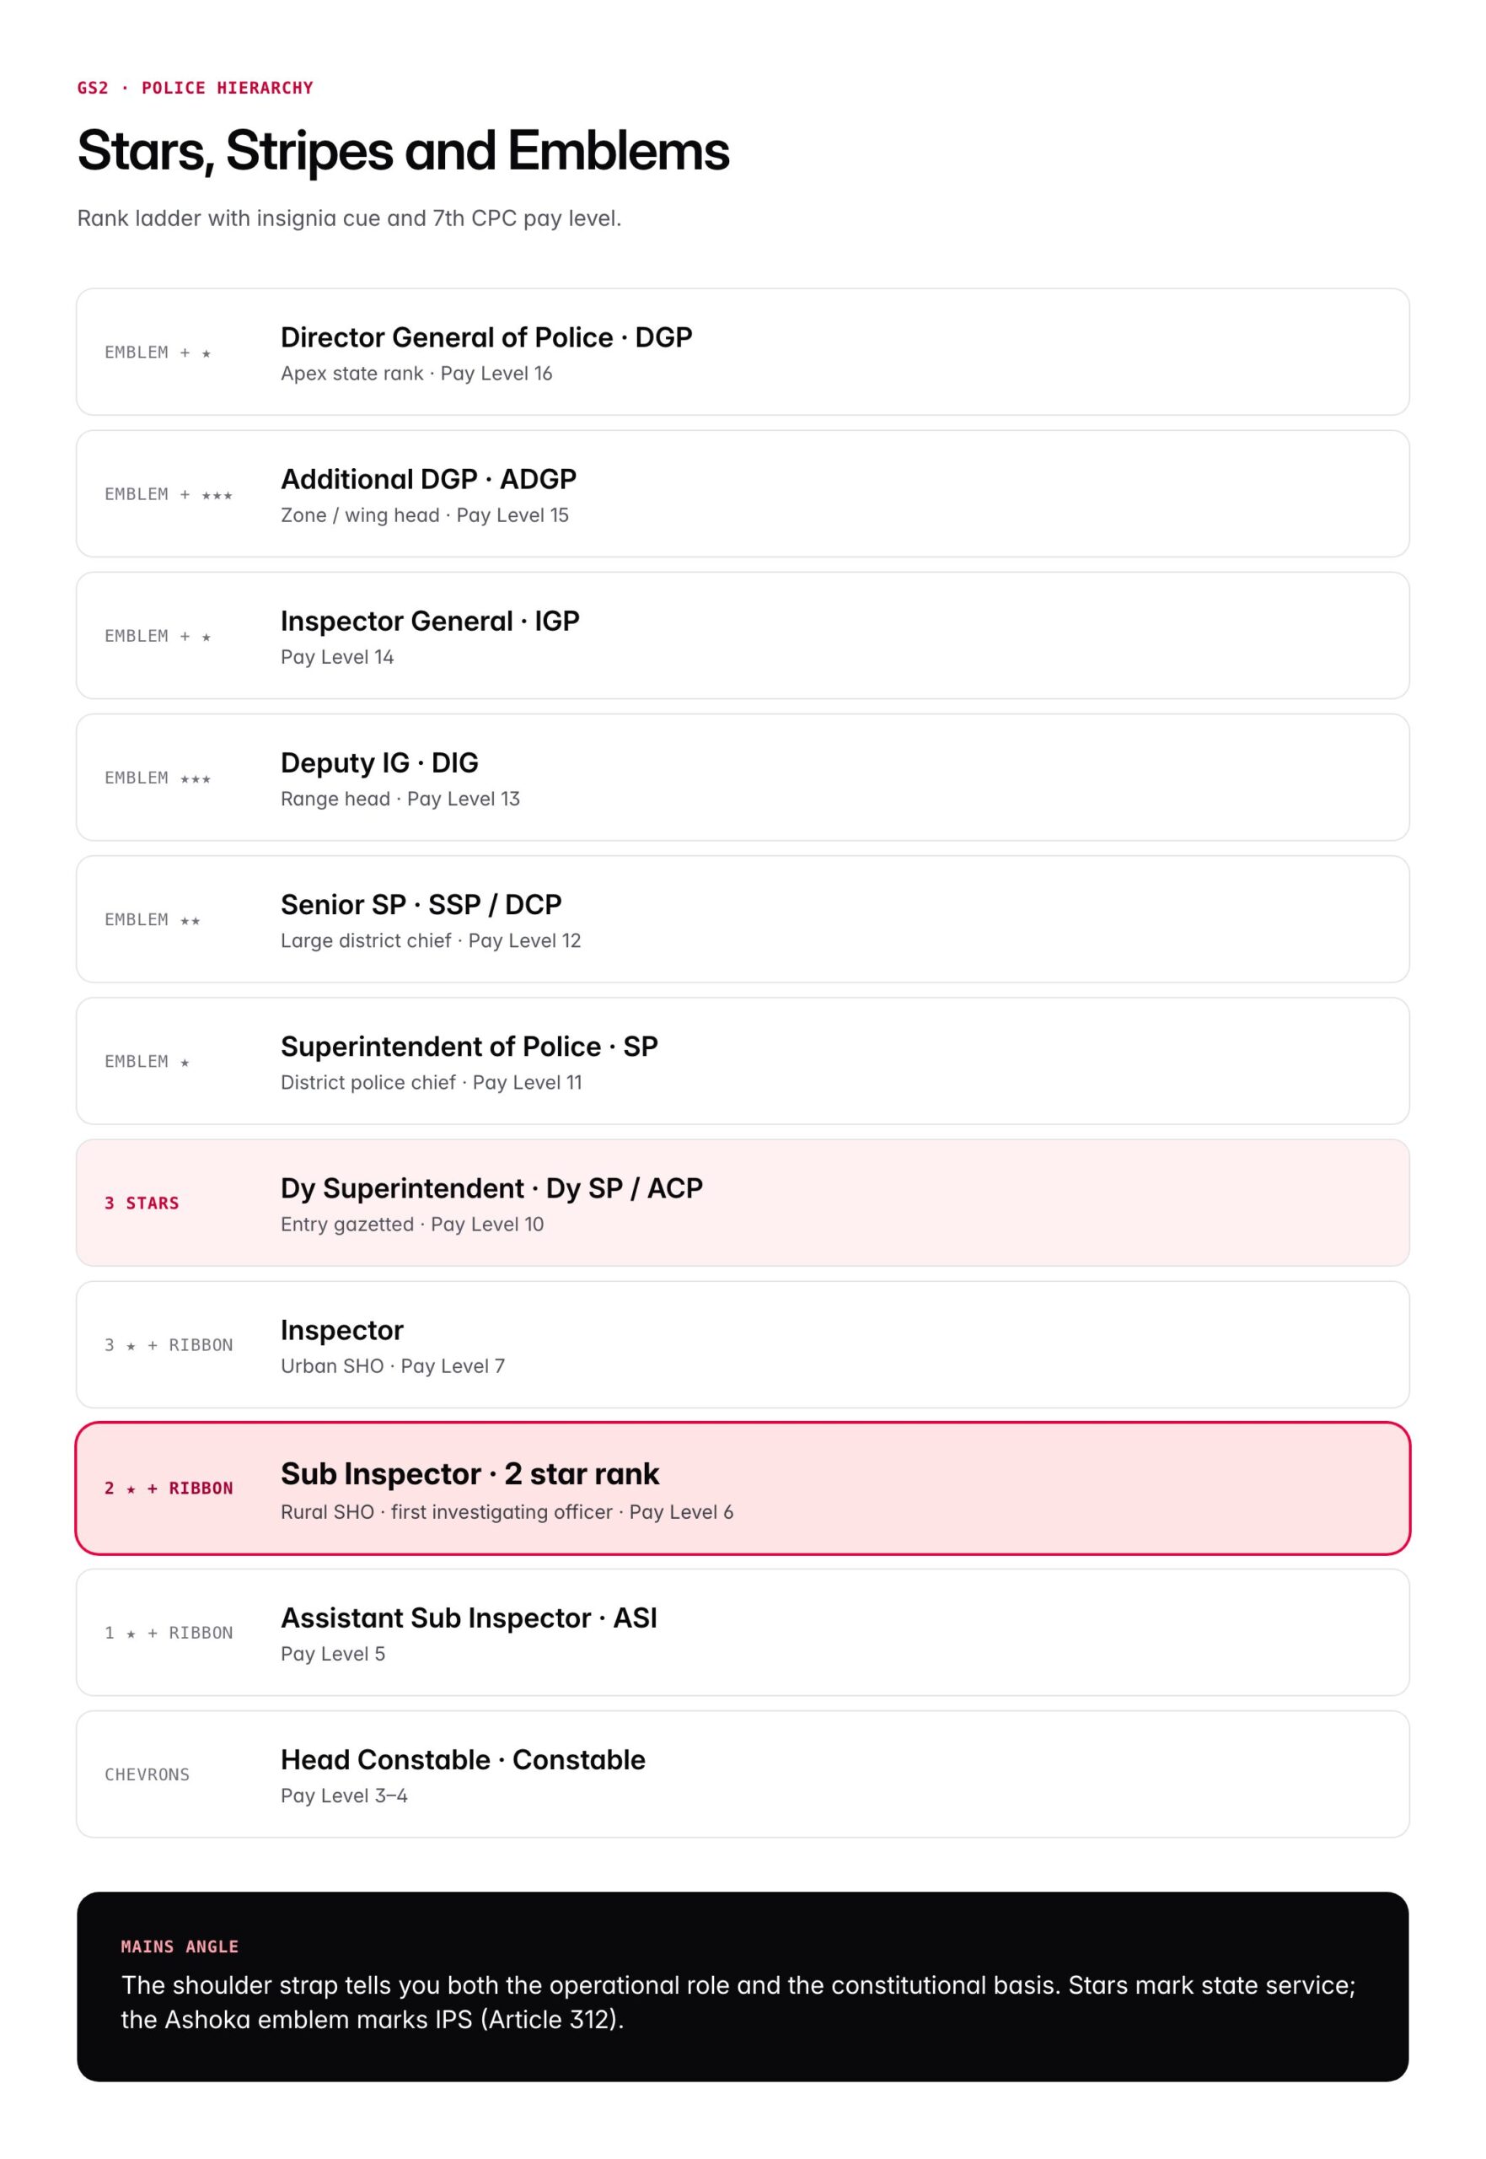Click the Additional DGP · ADGP title
The width and height of the screenshot is (1486, 2159).
(428, 479)
